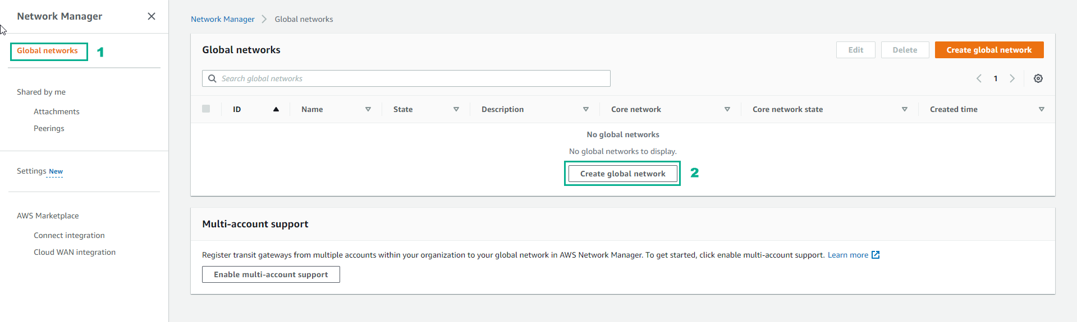Click the New badge beside Settings
Viewport: 1077px width, 322px height.
click(x=56, y=171)
